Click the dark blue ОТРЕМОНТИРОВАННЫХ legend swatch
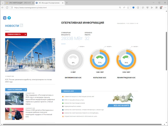 63,110
